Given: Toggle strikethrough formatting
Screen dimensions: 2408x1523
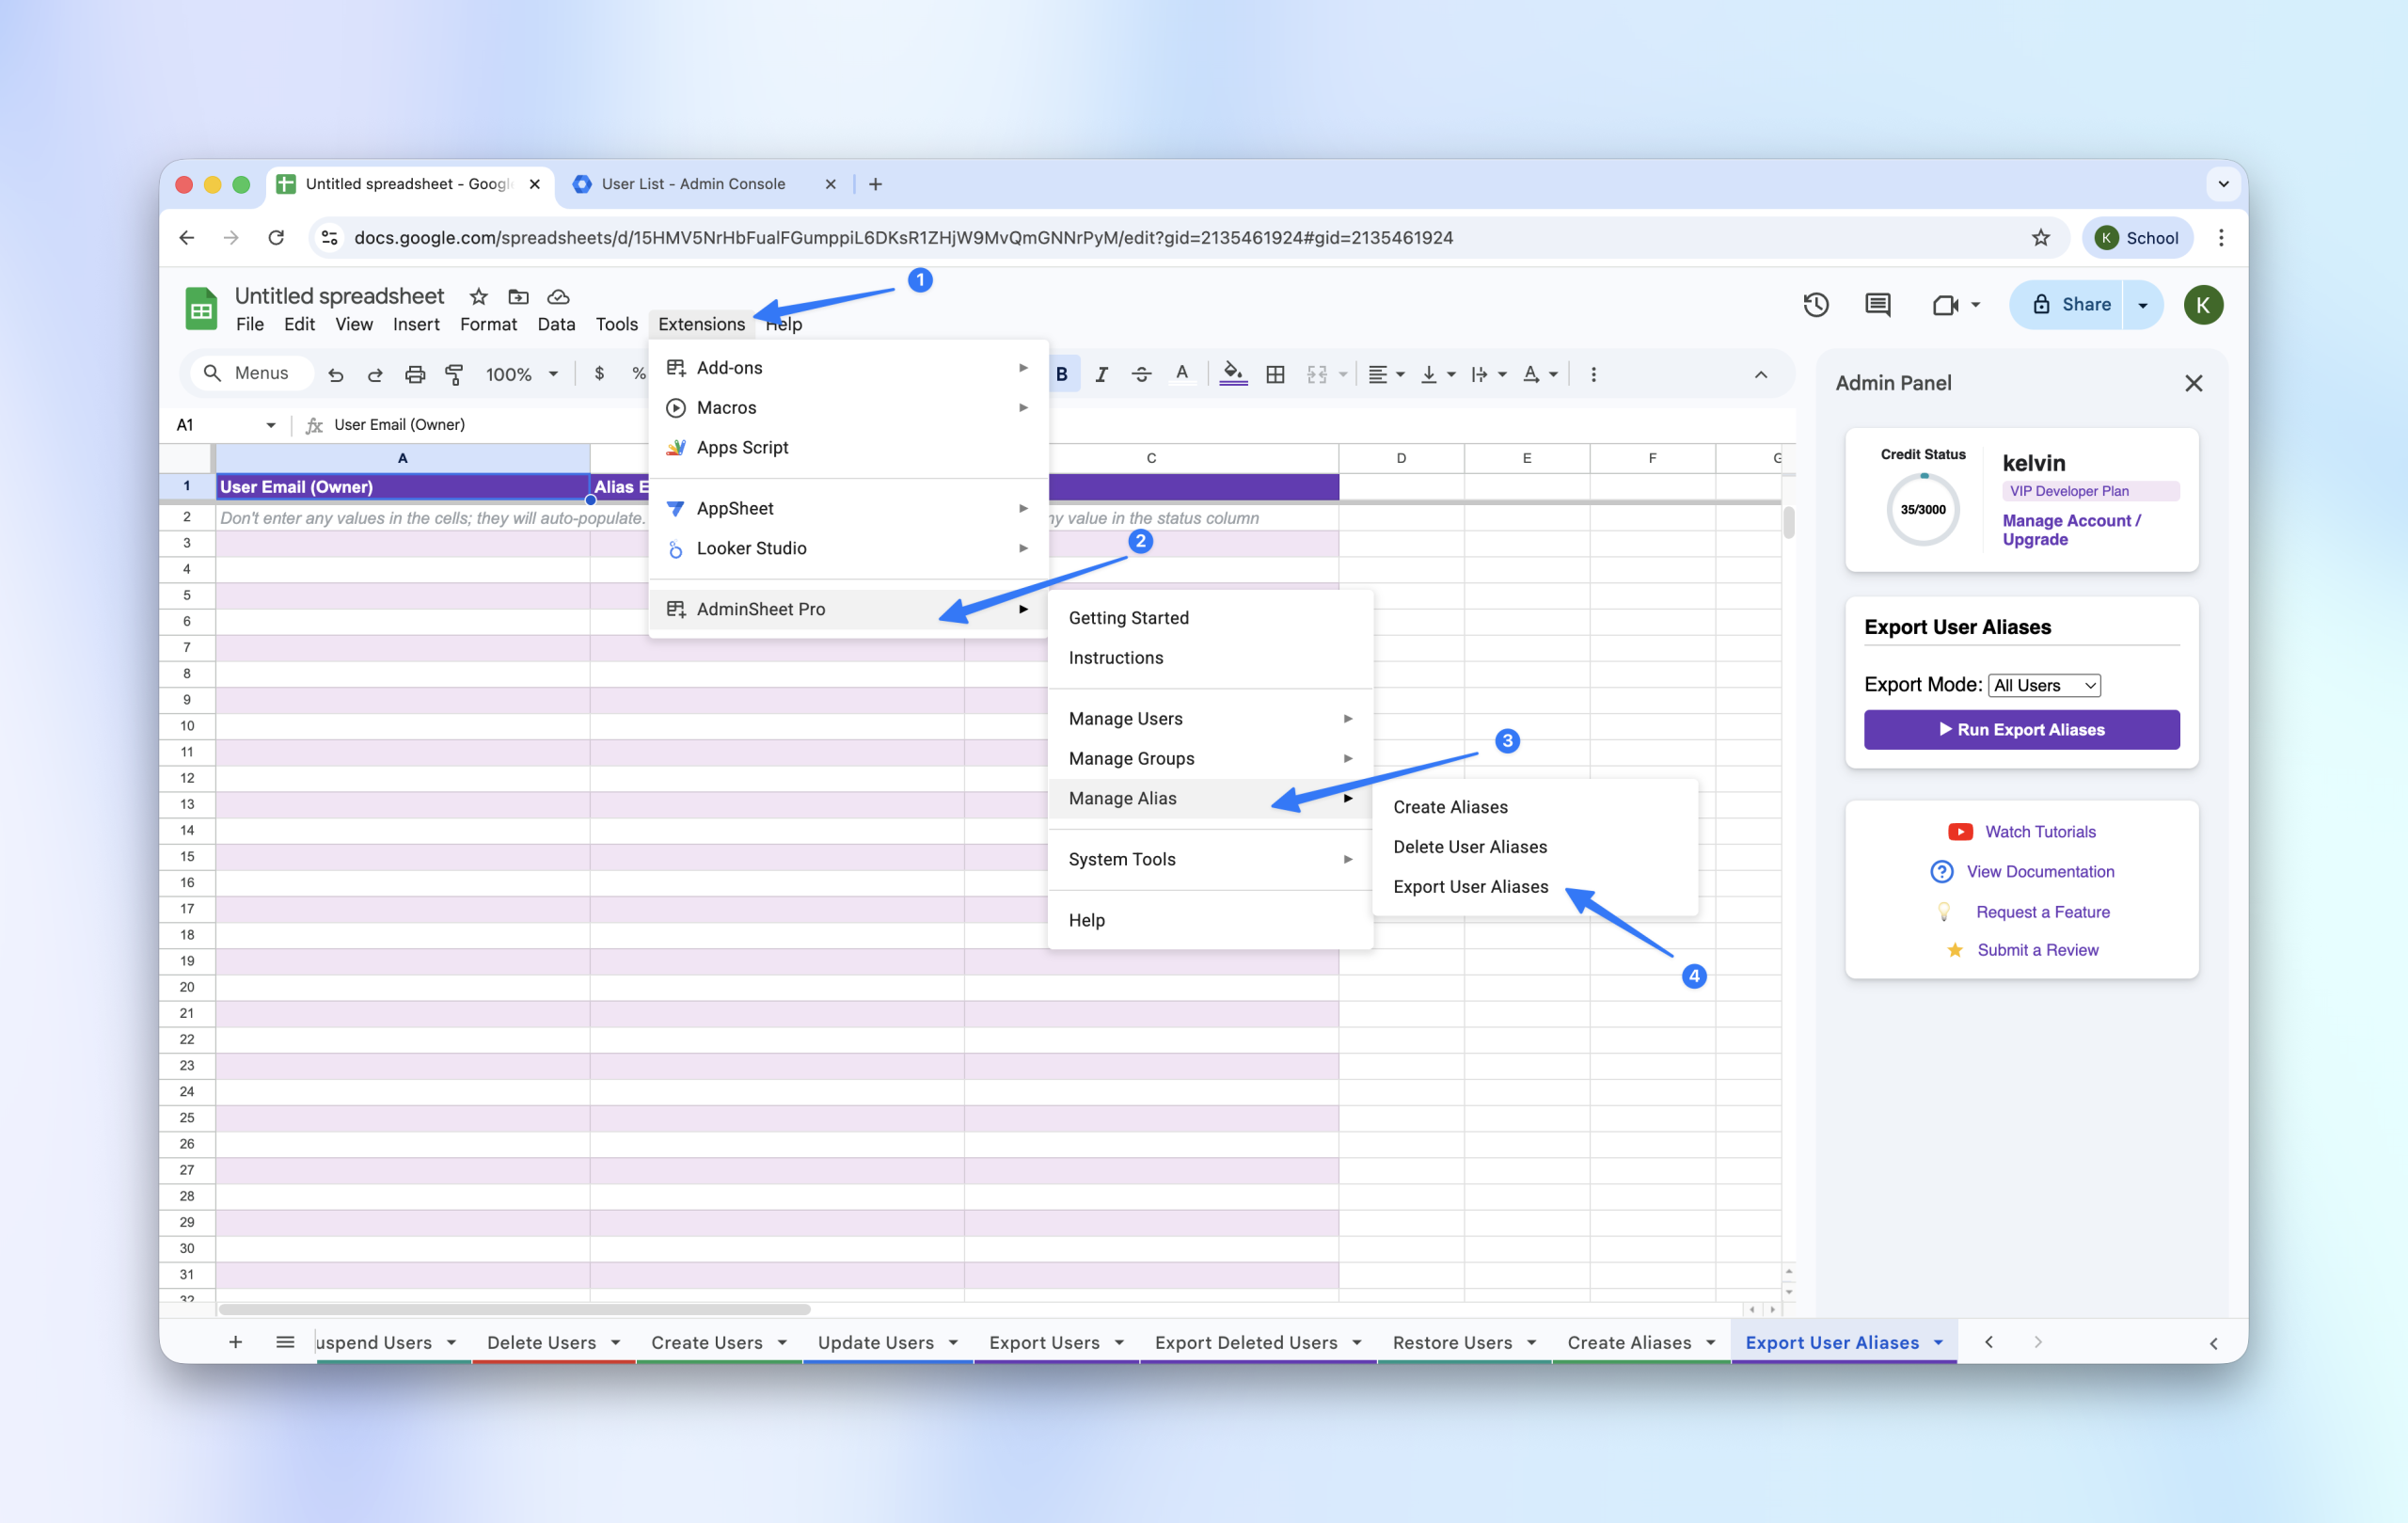Looking at the screenshot, I should (x=1141, y=374).
